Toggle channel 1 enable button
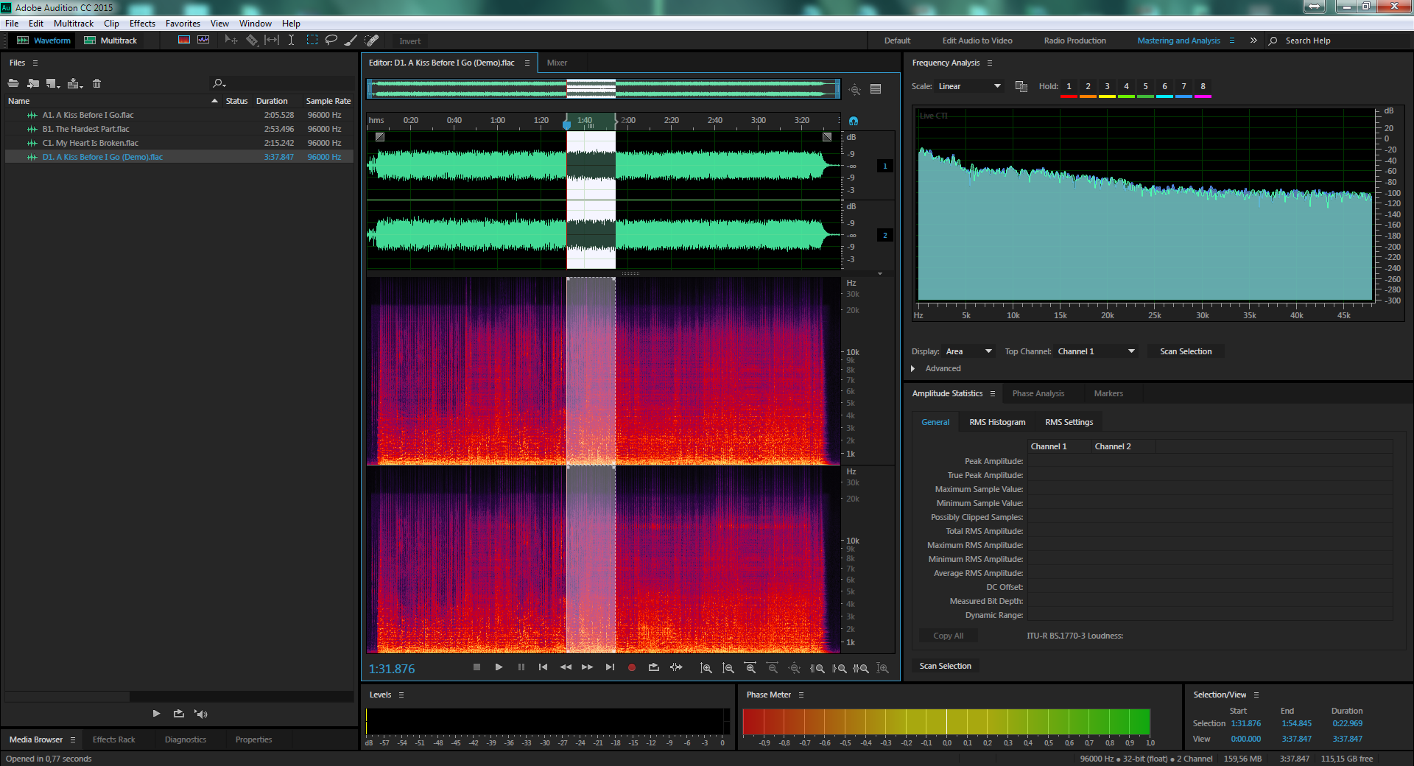This screenshot has width=1414, height=766. [884, 166]
